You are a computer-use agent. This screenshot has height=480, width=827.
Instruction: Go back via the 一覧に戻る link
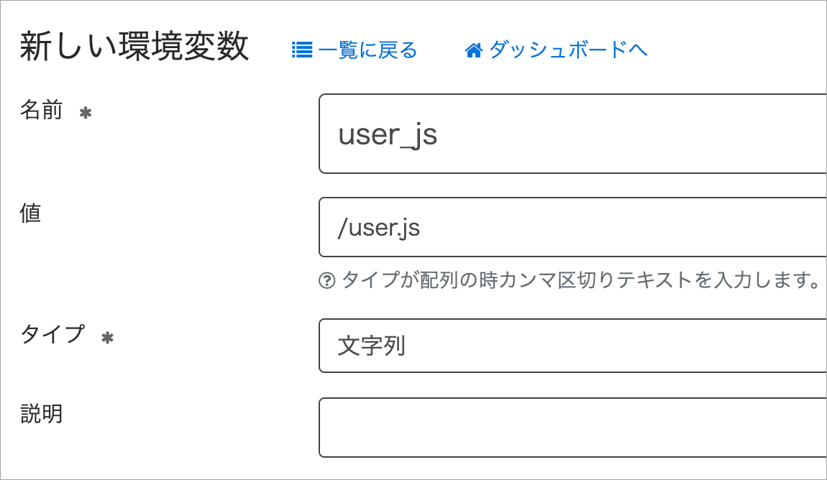(x=355, y=50)
